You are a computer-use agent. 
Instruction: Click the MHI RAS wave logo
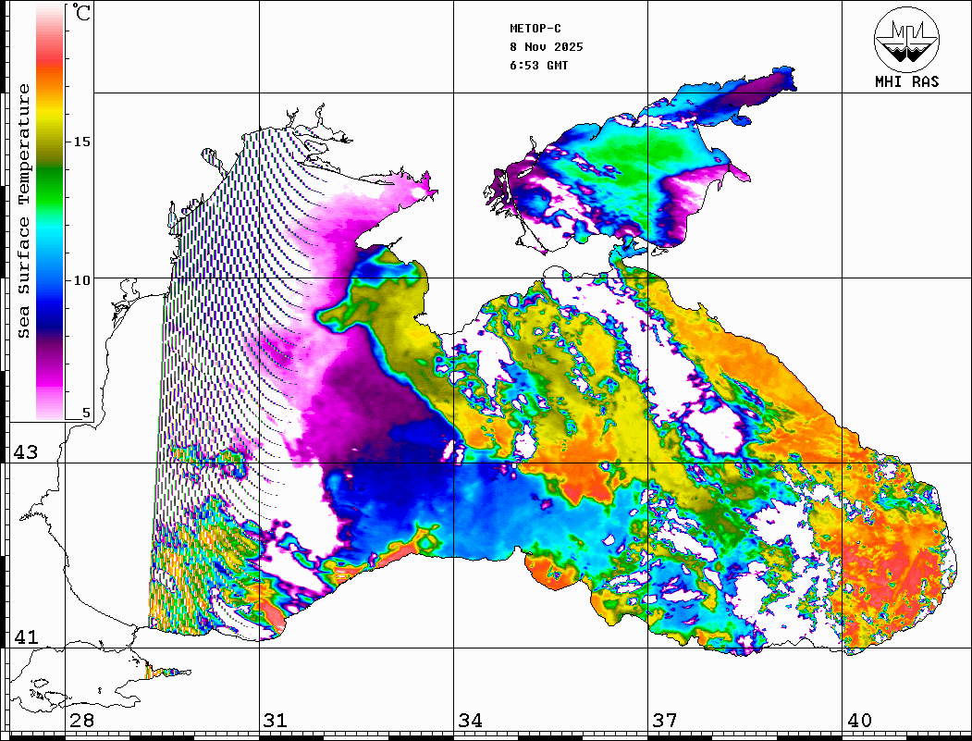tap(906, 40)
